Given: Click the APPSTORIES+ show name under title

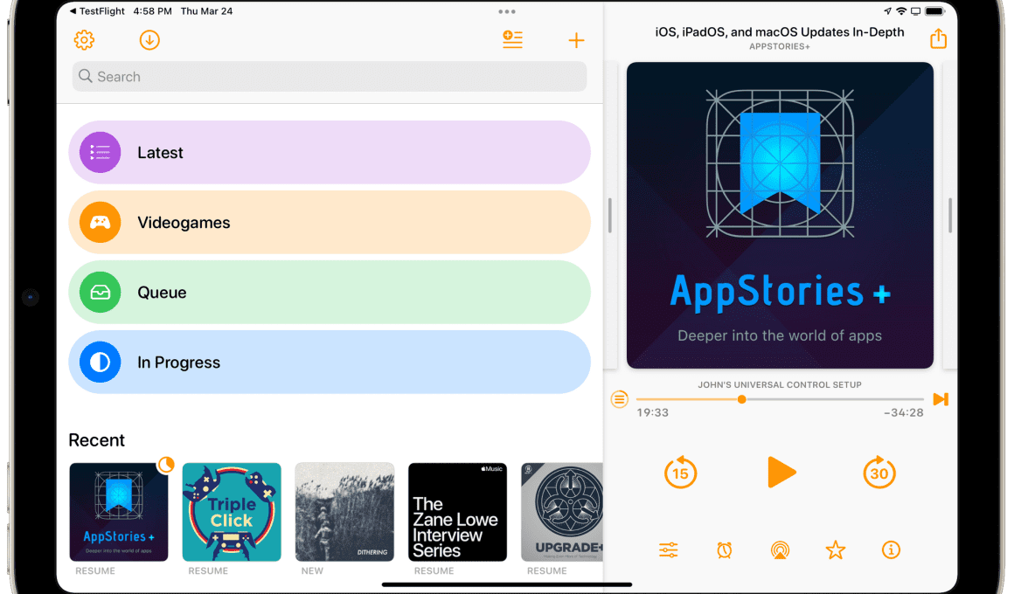Looking at the screenshot, I should (780, 46).
